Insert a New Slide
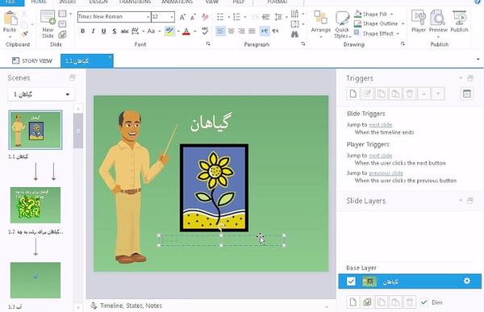 48,24
